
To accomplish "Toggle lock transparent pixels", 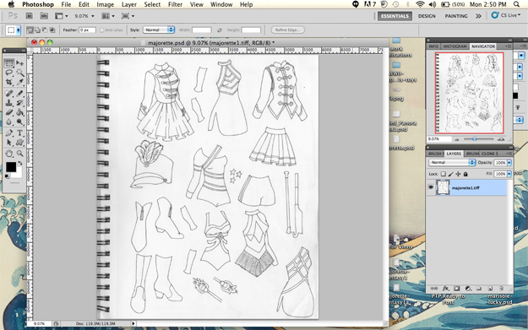I will [444, 174].
